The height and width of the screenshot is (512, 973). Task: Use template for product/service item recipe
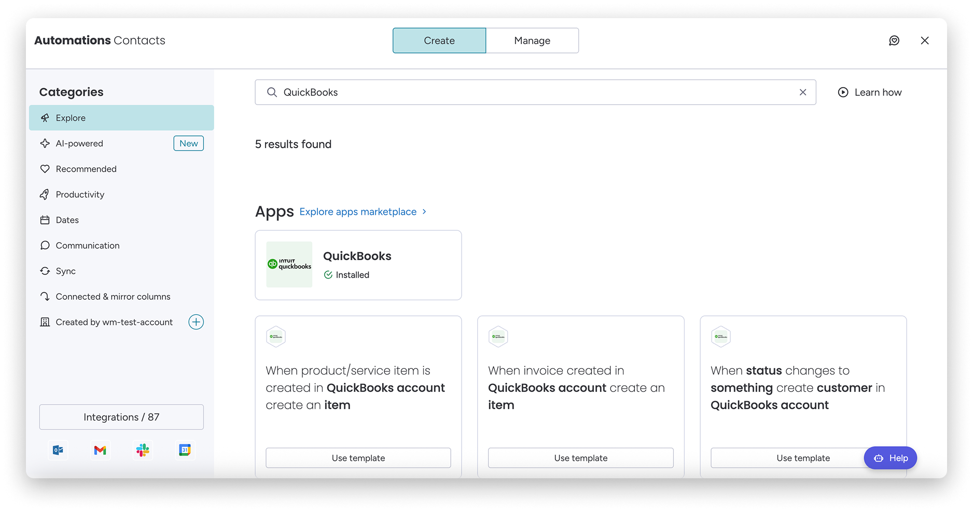pyautogui.click(x=358, y=458)
